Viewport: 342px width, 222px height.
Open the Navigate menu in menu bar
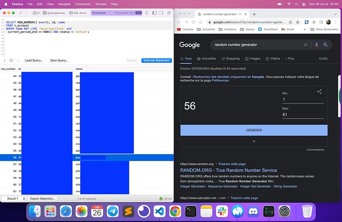[64, 3]
